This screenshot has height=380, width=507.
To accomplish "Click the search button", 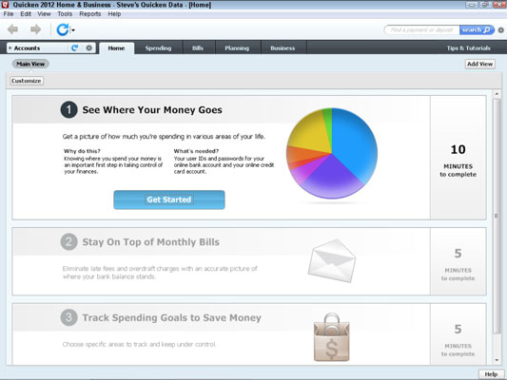I will coord(476,30).
